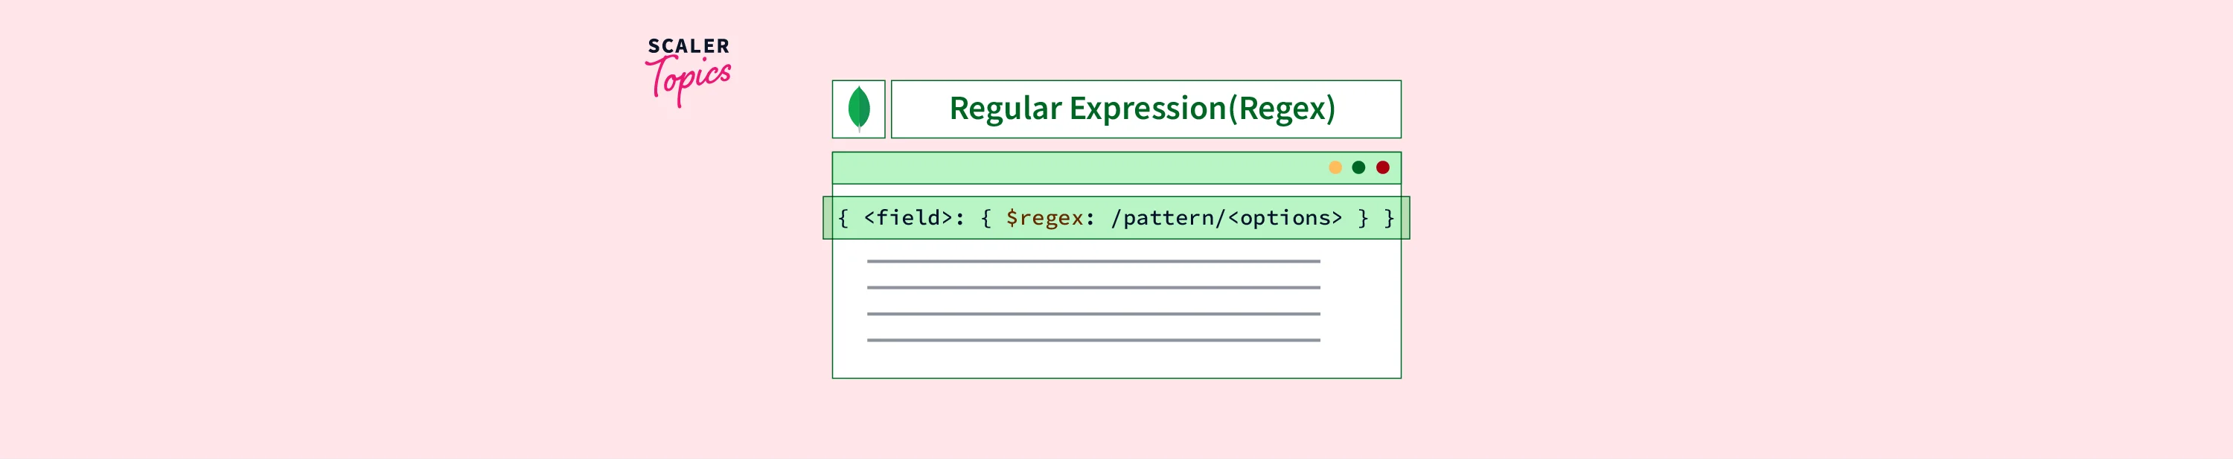Viewport: 2233px width, 459px height.
Task: Click the orange dot in the window bar
Action: 1335,167
